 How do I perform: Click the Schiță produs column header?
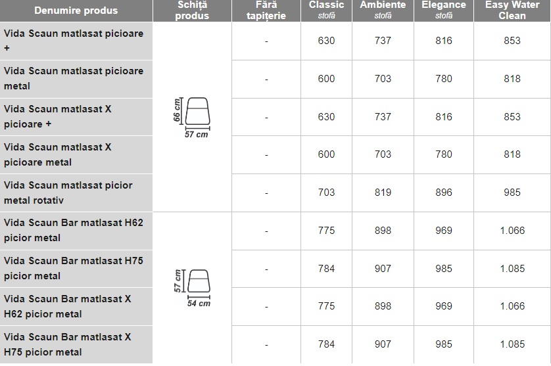(x=192, y=11)
